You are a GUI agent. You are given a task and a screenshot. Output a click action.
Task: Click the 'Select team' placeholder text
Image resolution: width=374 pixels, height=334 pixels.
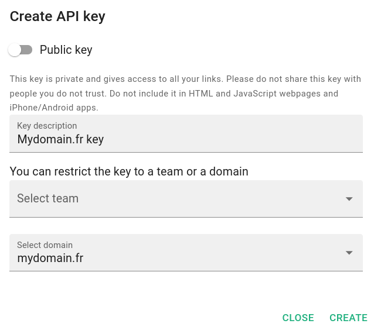coord(47,199)
